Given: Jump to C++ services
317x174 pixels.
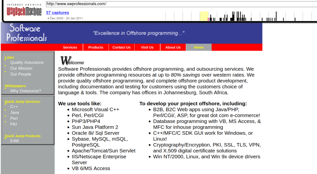Looking at the screenshot, I should tap(14, 106).
